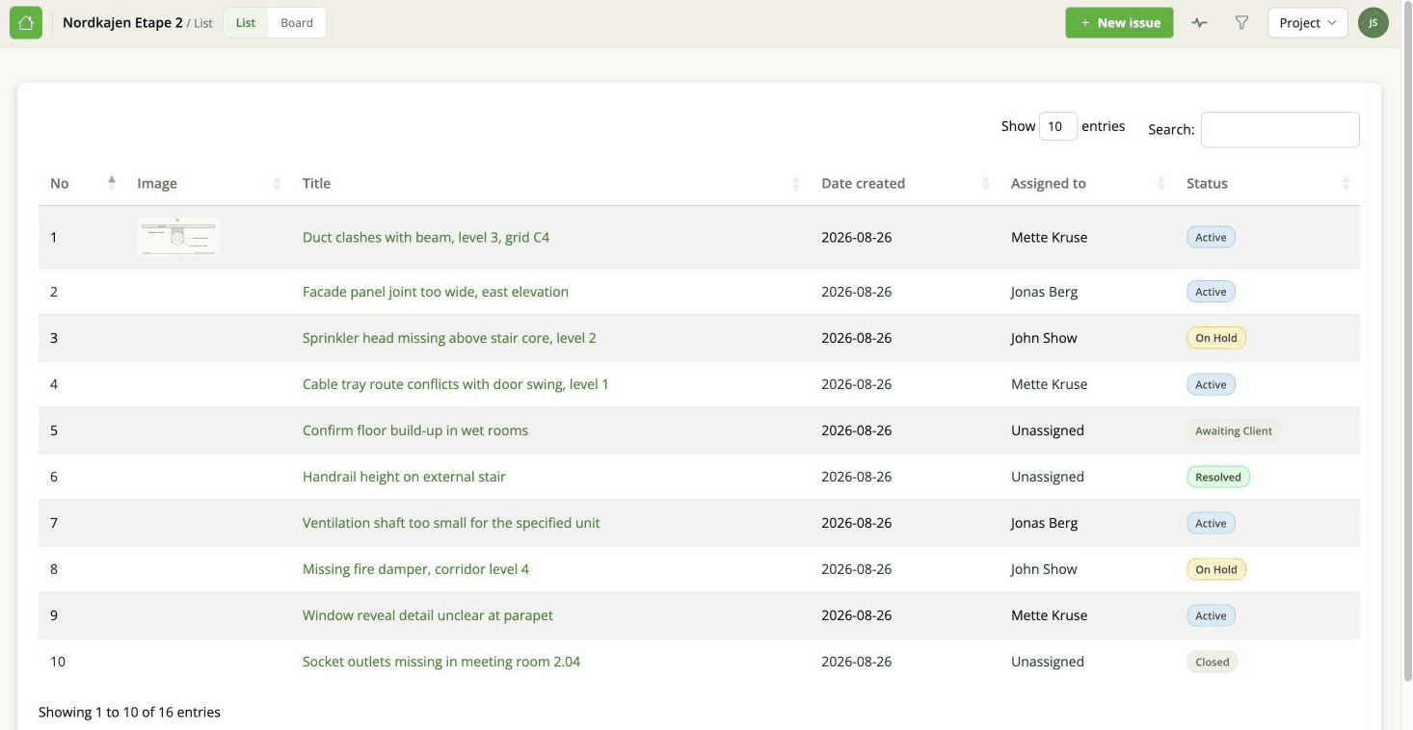Sort by the Assigned to column arrows
The height and width of the screenshot is (730, 1413).
[x=1161, y=183]
